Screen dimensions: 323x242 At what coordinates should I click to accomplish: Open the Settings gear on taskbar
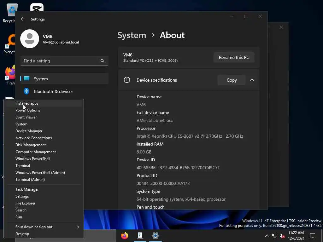coord(155,236)
